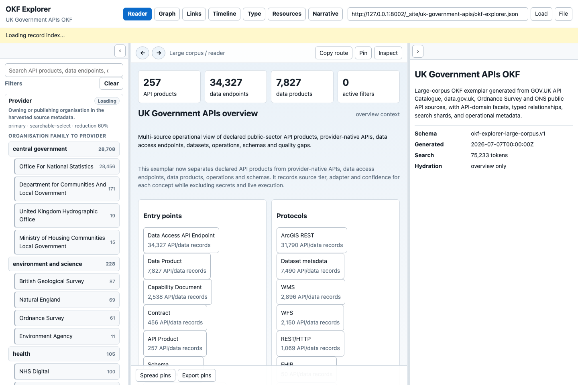Open the Capability Document entry point
578x385 pixels.
click(x=177, y=292)
